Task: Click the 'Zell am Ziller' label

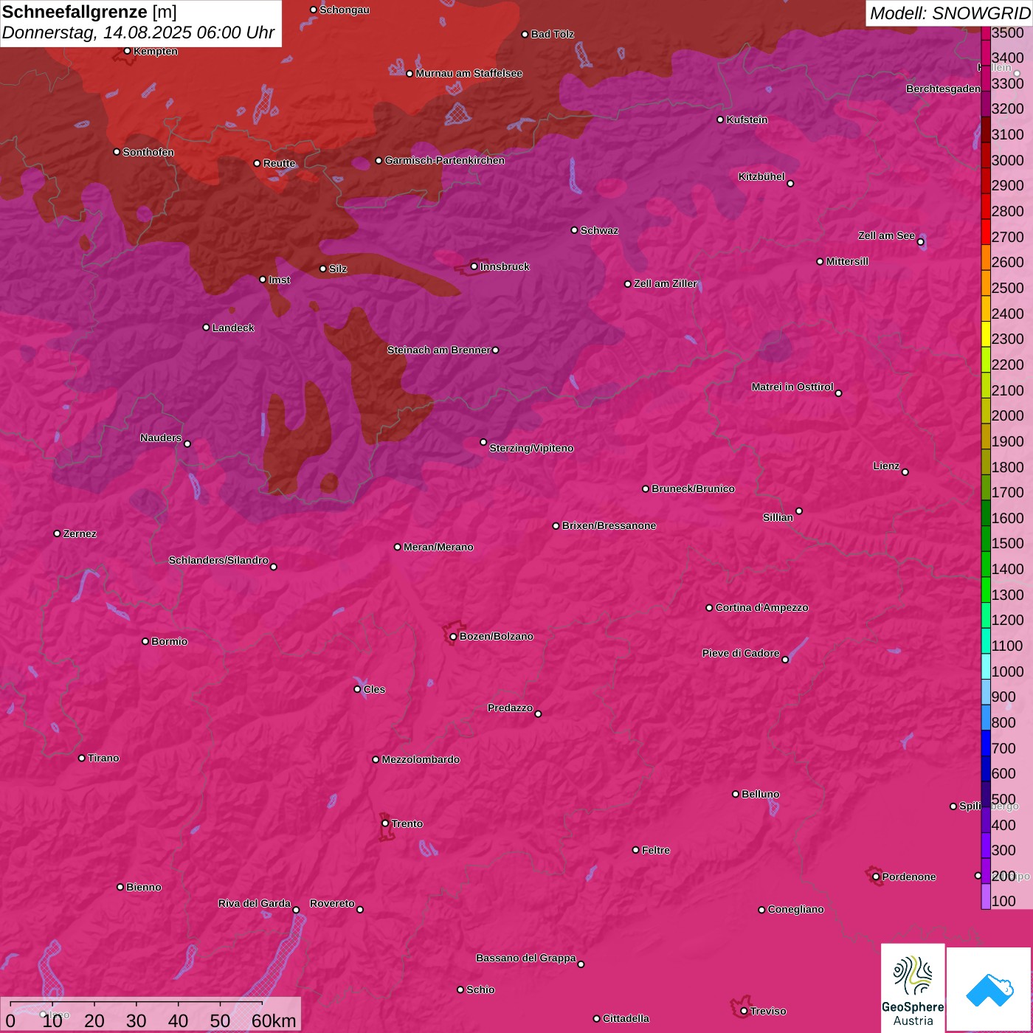Action: 666,283
